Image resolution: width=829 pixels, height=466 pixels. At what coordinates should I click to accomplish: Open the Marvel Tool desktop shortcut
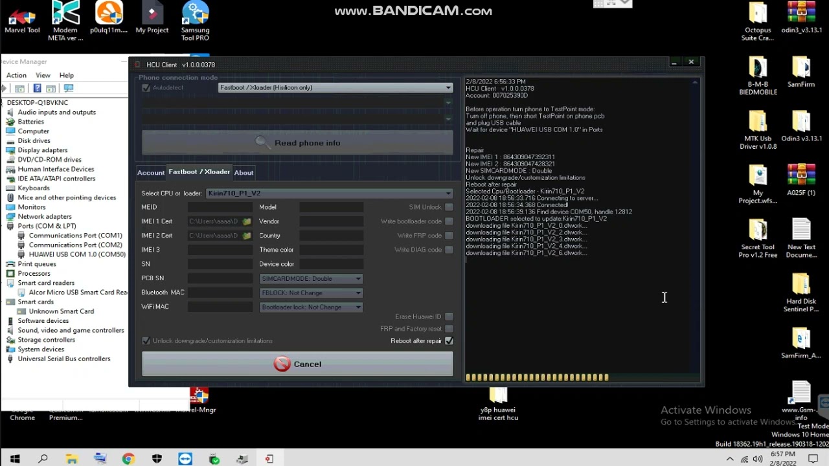coord(22,18)
